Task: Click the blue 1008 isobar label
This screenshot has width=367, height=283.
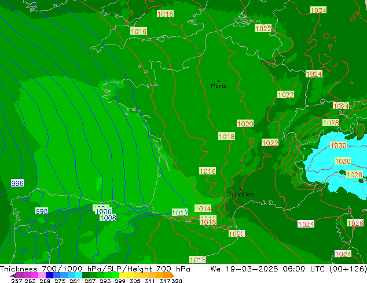Action: (108, 218)
